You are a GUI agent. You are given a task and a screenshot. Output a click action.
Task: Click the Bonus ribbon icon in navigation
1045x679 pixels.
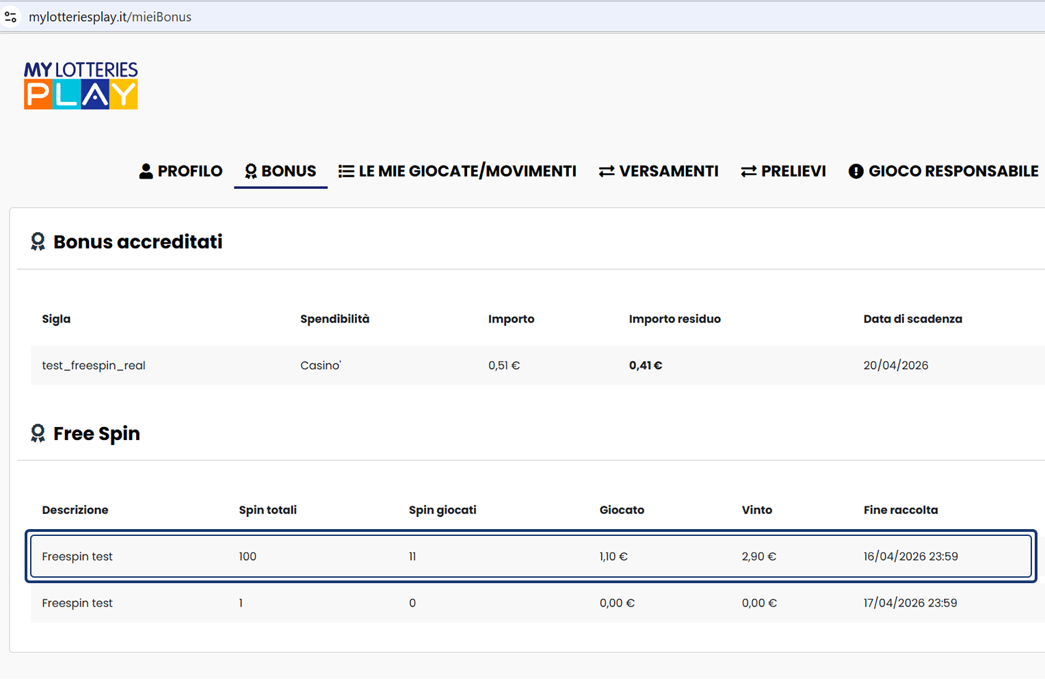(251, 171)
